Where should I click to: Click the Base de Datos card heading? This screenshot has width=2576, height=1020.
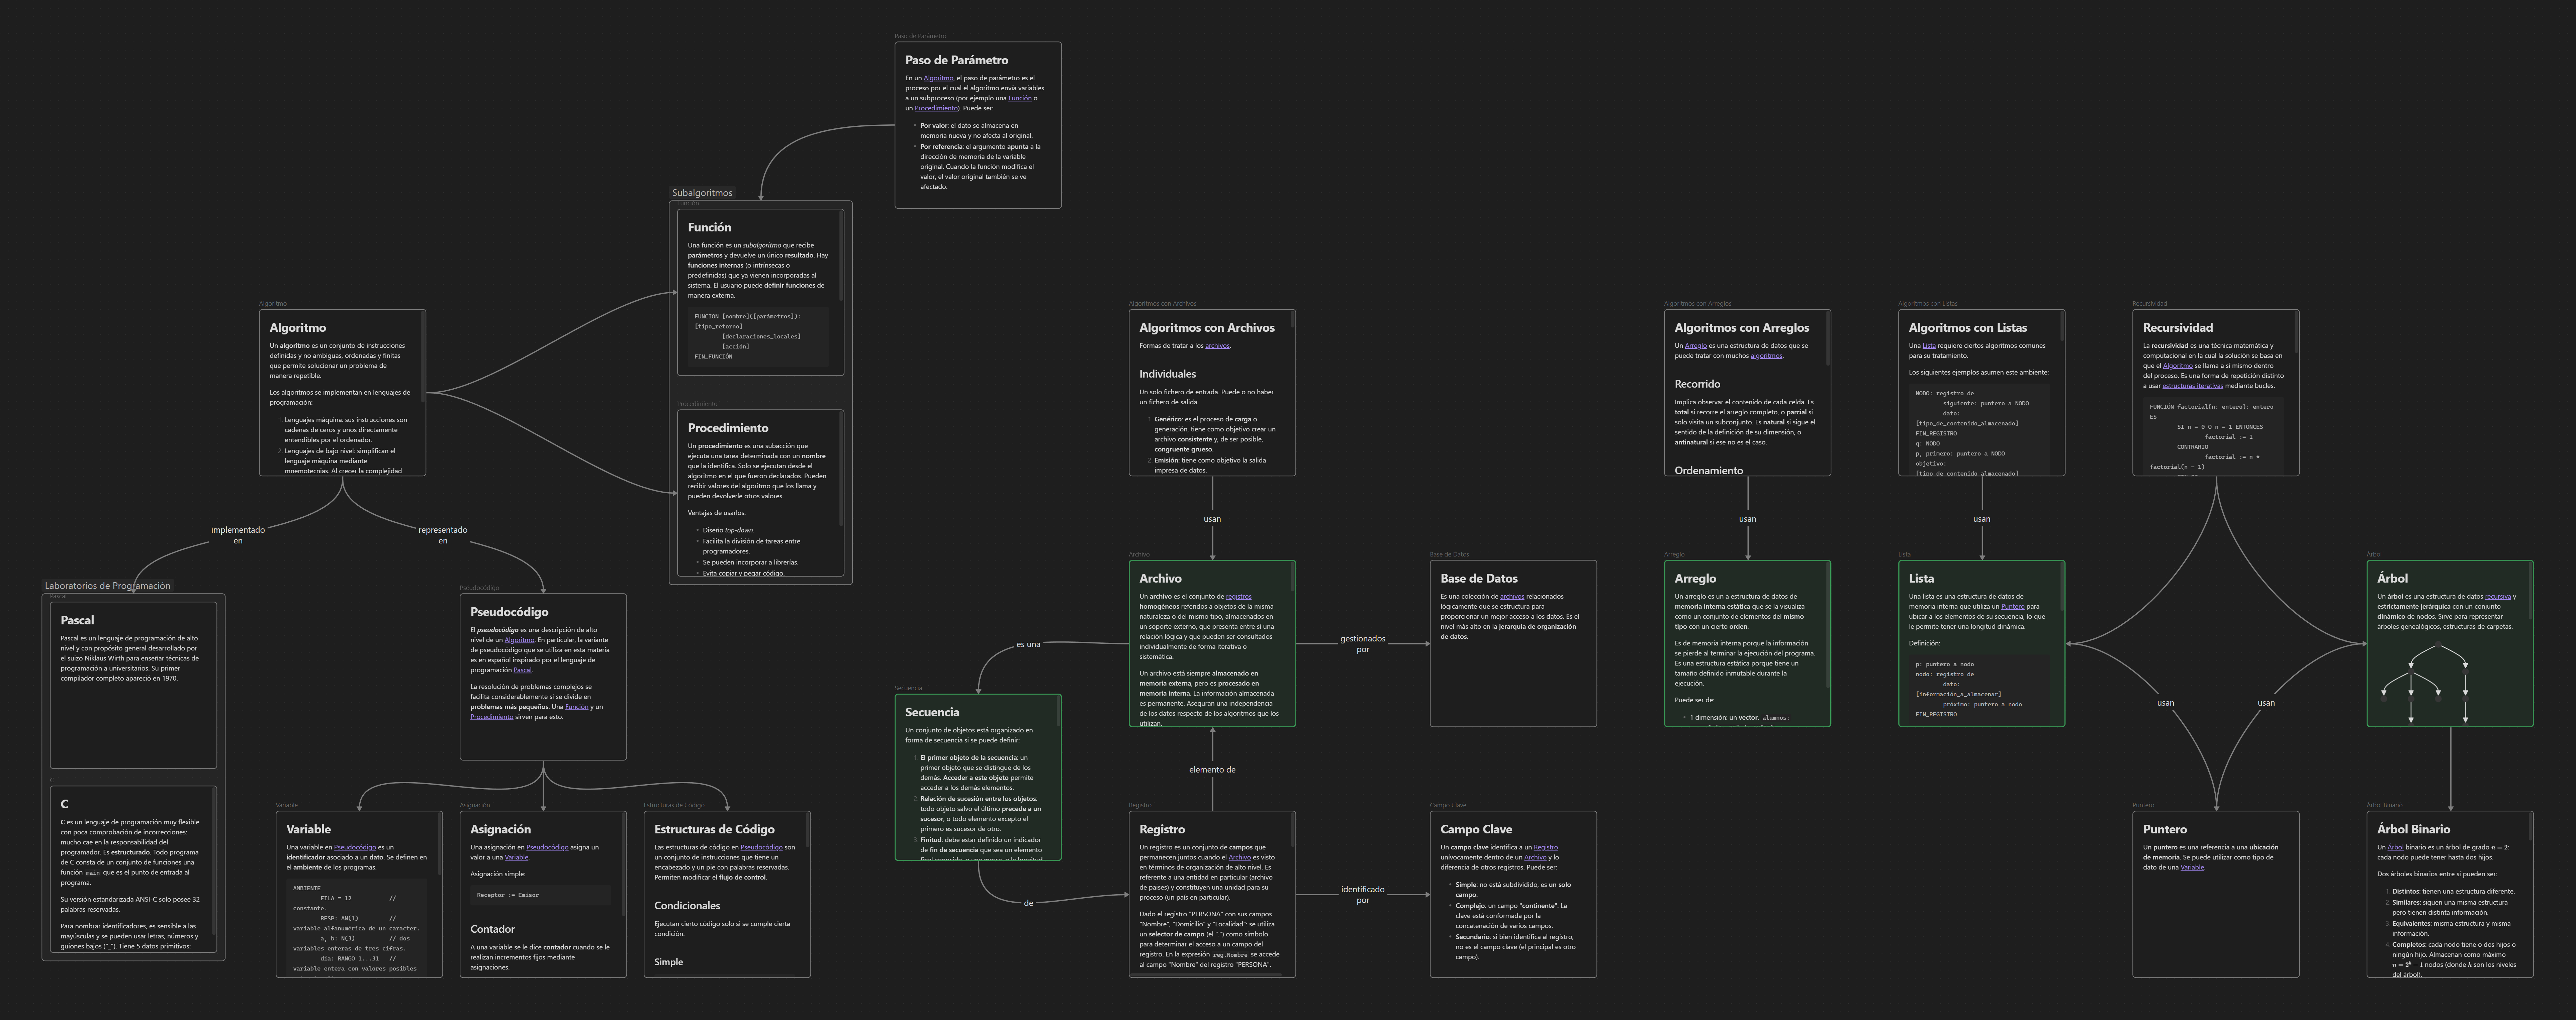[x=1479, y=579]
